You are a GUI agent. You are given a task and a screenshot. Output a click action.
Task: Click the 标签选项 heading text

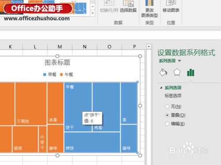tap(173, 96)
